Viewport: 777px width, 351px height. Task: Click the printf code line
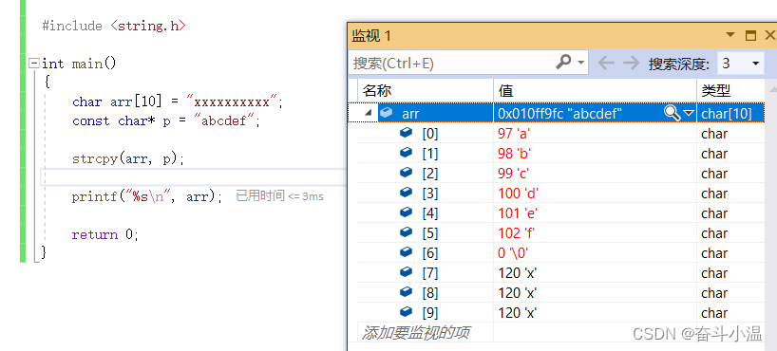[x=147, y=196]
